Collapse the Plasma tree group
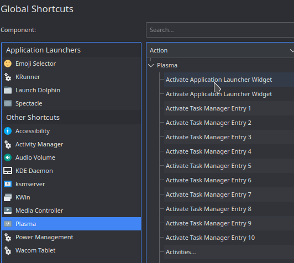Screen dimensions: 294x263 [x=151, y=65]
